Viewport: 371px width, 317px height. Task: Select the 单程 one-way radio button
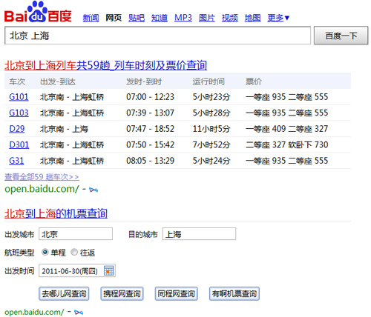[45, 252]
